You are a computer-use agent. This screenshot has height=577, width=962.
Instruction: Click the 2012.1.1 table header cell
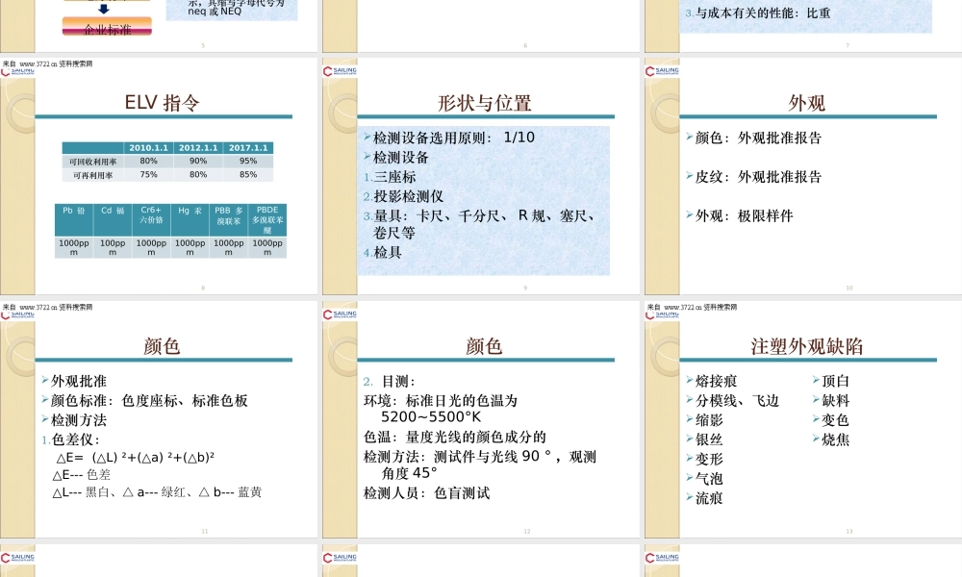(198, 148)
